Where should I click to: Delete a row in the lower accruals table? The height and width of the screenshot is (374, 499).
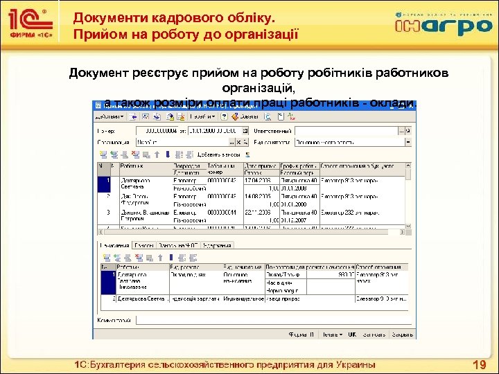click(x=139, y=258)
